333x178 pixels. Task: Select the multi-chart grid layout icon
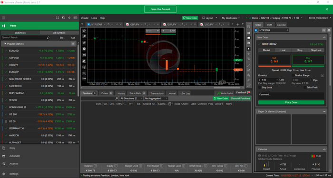pyautogui.click(x=249, y=33)
